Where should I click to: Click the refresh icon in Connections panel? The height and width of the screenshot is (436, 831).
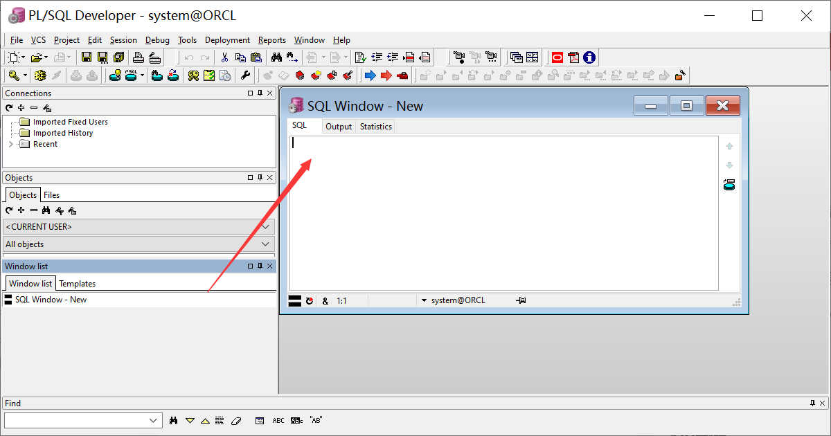pyautogui.click(x=9, y=108)
